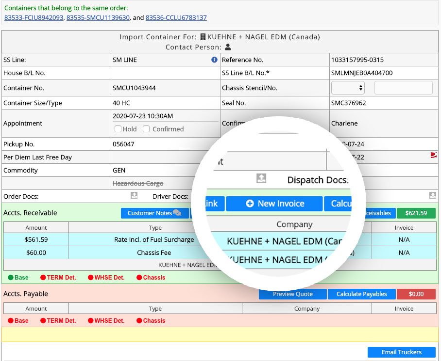Tick the Confirmed appointment checkbox

[146, 129]
